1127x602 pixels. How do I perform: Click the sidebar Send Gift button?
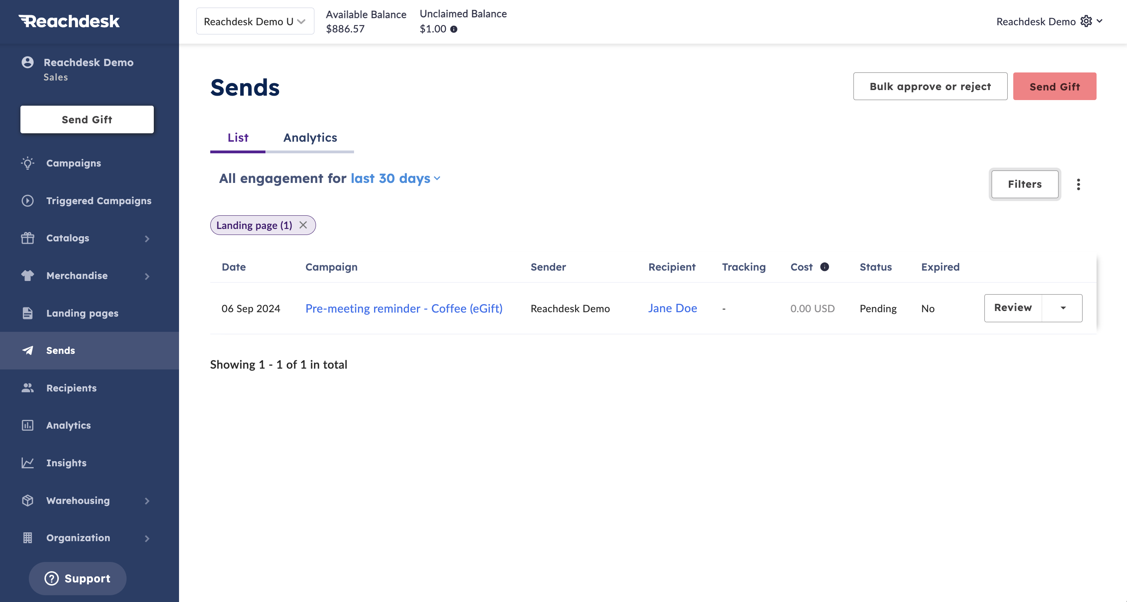(x=87, y=119)
